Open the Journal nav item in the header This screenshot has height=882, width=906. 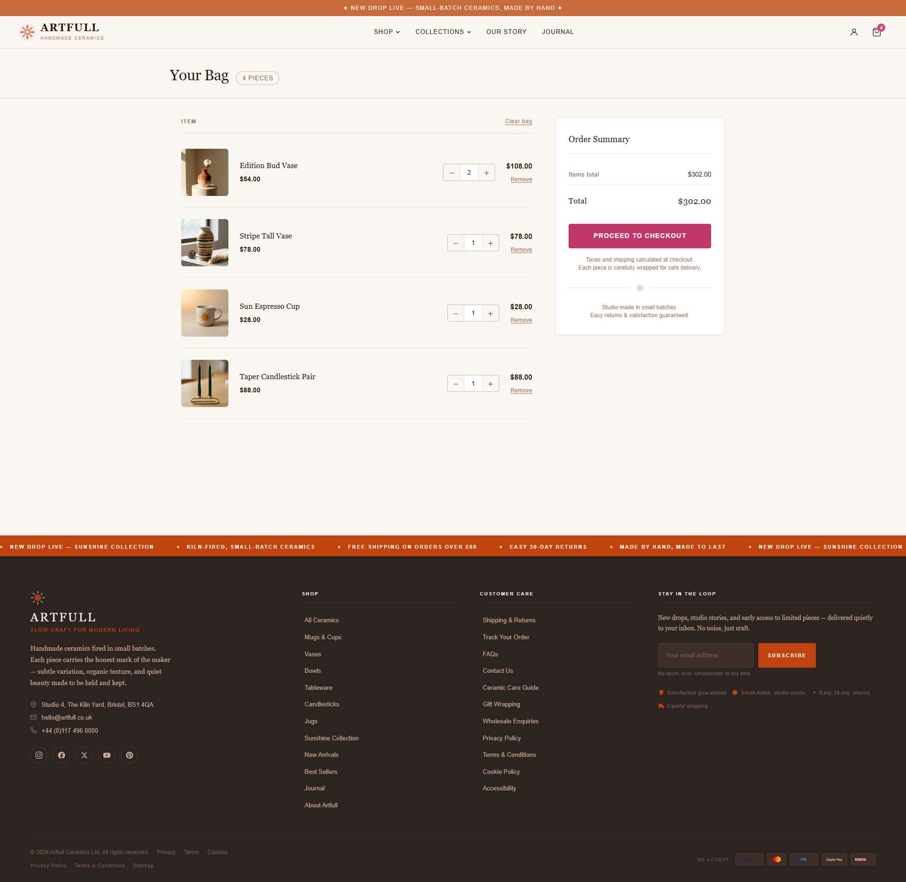[x=558, y=32]
